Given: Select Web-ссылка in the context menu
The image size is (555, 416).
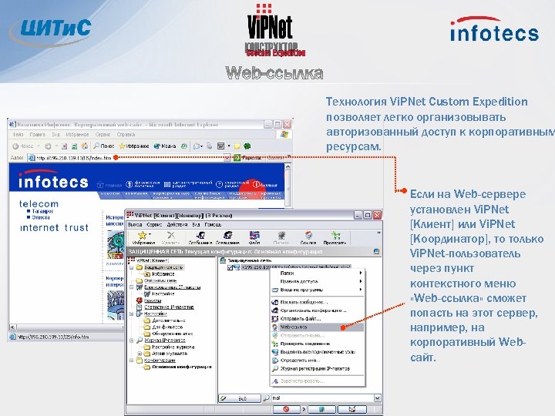Looking at the screenshot, I should click(x=318, y=327).
